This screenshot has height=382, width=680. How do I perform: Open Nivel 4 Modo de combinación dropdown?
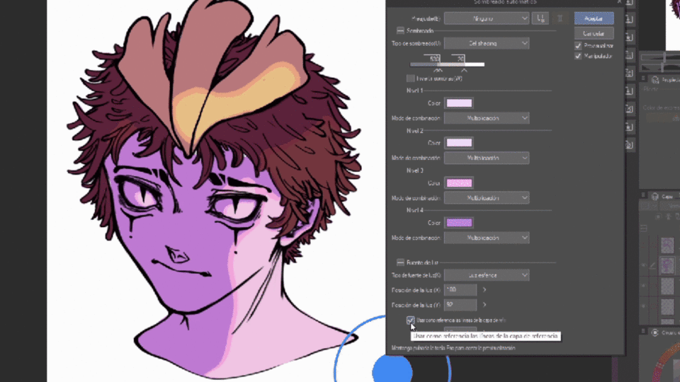(486, 238)
